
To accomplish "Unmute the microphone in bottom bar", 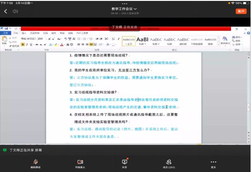I will coord(35,164).
